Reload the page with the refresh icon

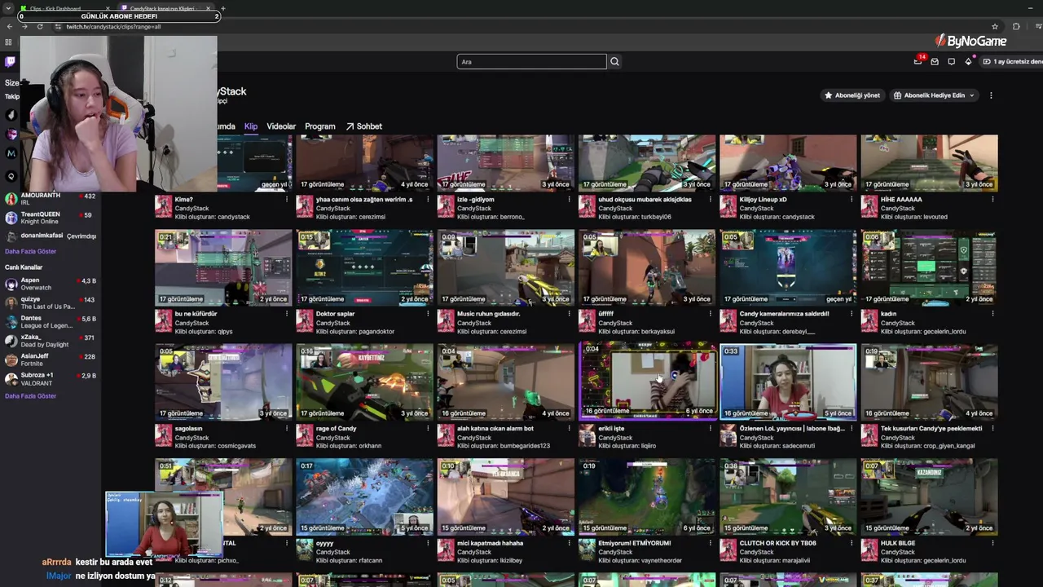coord(40,26)
